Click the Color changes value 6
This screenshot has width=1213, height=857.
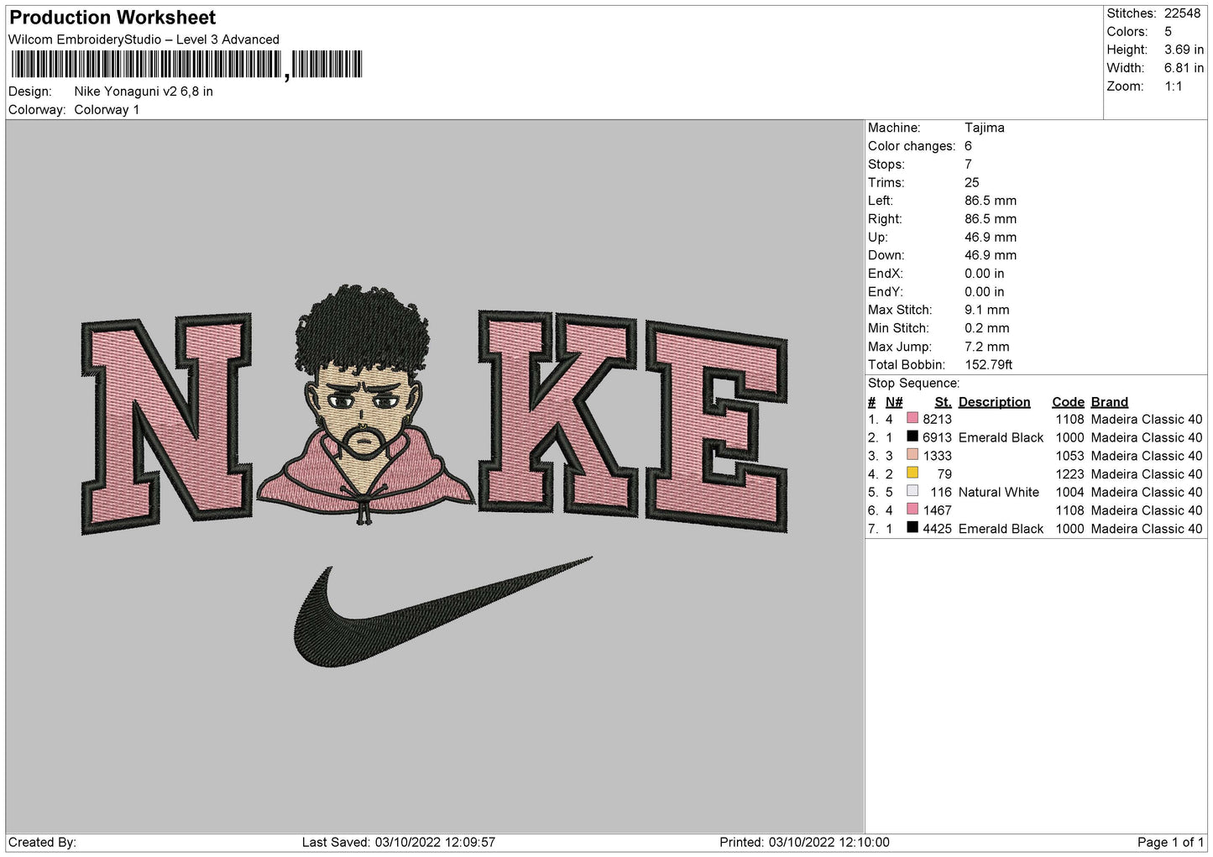(968, 146)
